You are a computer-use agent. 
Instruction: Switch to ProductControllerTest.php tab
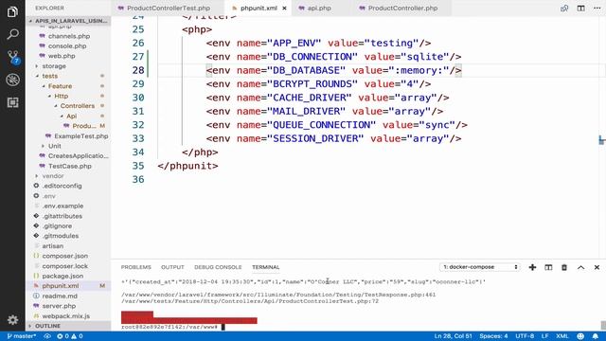tap(169, 9)
